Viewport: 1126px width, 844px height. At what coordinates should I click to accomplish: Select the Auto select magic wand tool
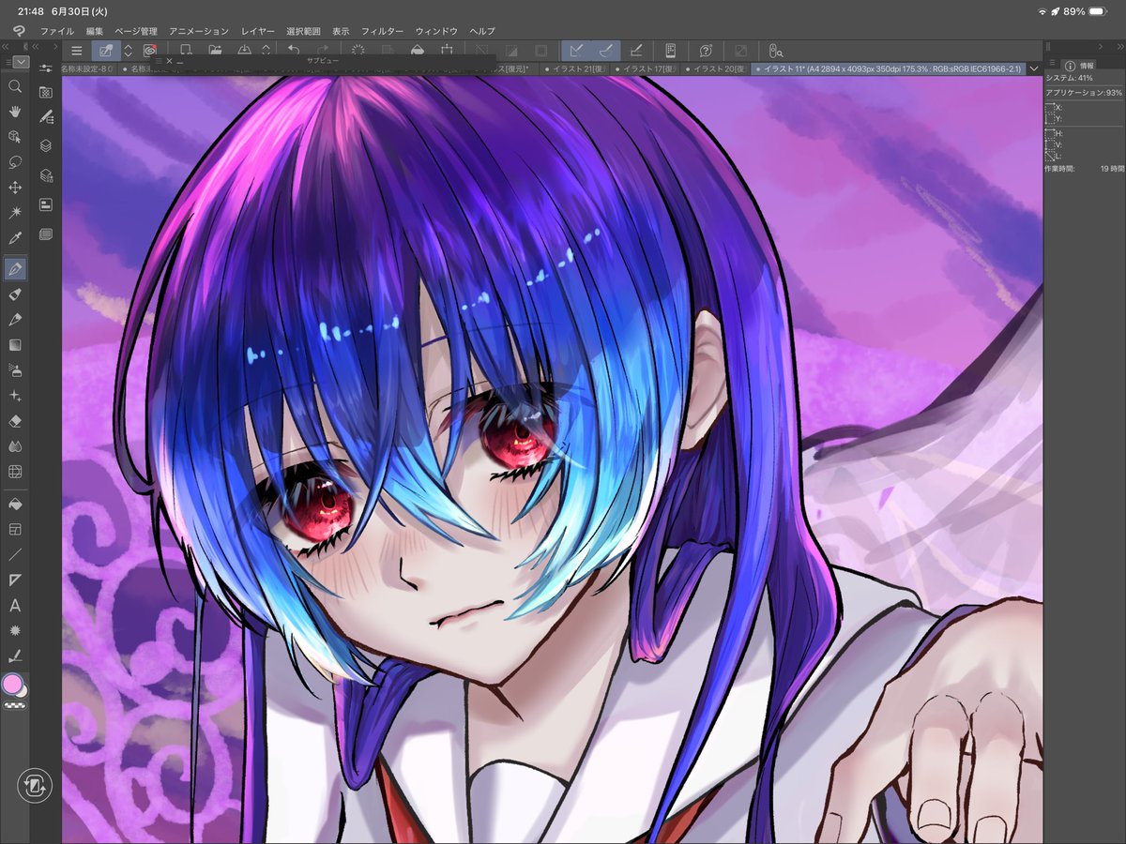[x=15, y=213]
